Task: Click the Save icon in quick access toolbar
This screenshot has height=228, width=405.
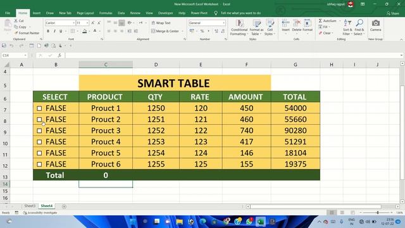Action: point(4,46)
